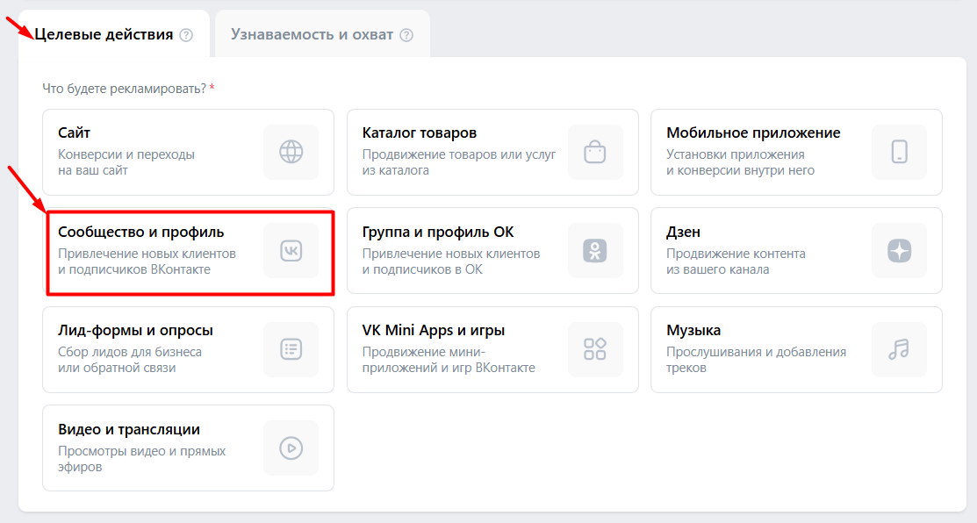977x523 pixels.
Task: Click the text Конверсии и переходы на ваш сайт
Action: [x=126, y=161]
